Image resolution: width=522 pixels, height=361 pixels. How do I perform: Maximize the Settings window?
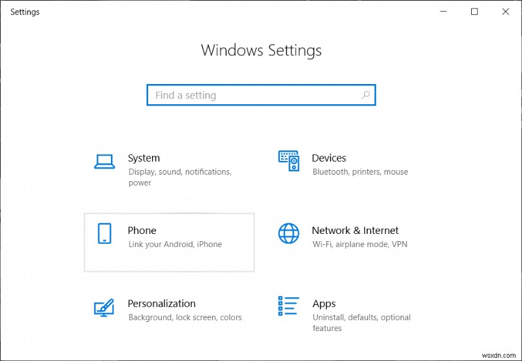(474, 12)
